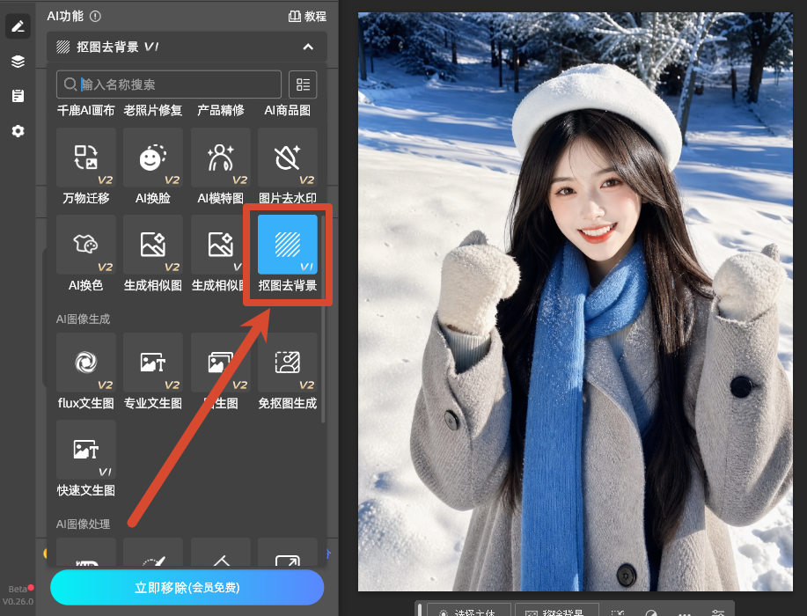The width and height of the screenshot is (807, 616).
Task: Click the snow portrait image on canvas
Action: click(x=576, y=302)
